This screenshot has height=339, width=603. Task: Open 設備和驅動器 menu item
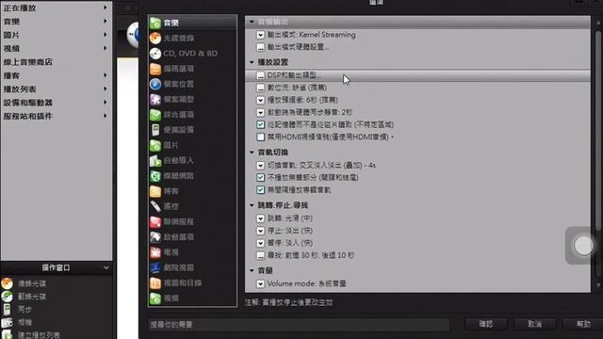57,103
